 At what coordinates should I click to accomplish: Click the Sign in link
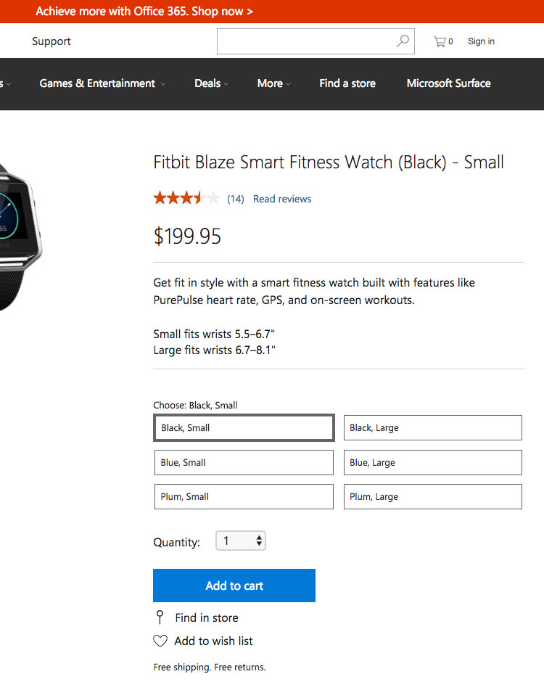pyautogui.click(x=481, y=41)
